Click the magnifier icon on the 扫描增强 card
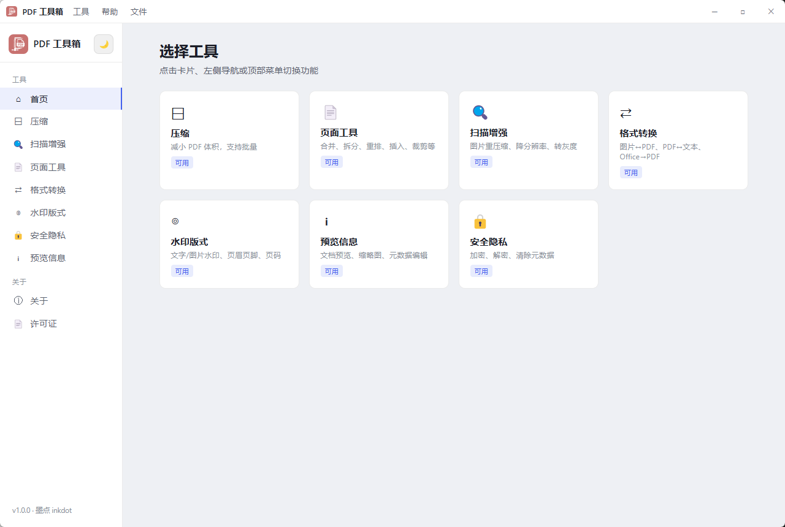Screen dimensions: 785x527 tap(480, 112)
